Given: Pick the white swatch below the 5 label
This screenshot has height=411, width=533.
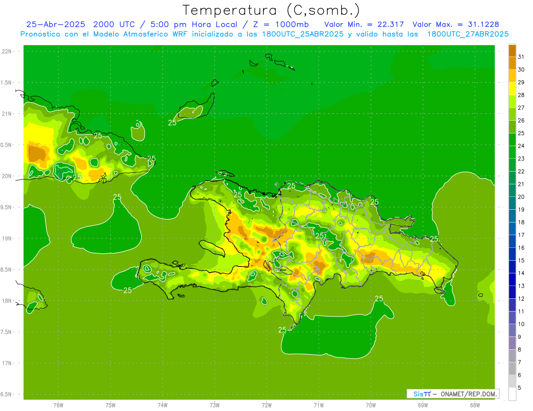Looking at the screenshot, I should [512, 394].
